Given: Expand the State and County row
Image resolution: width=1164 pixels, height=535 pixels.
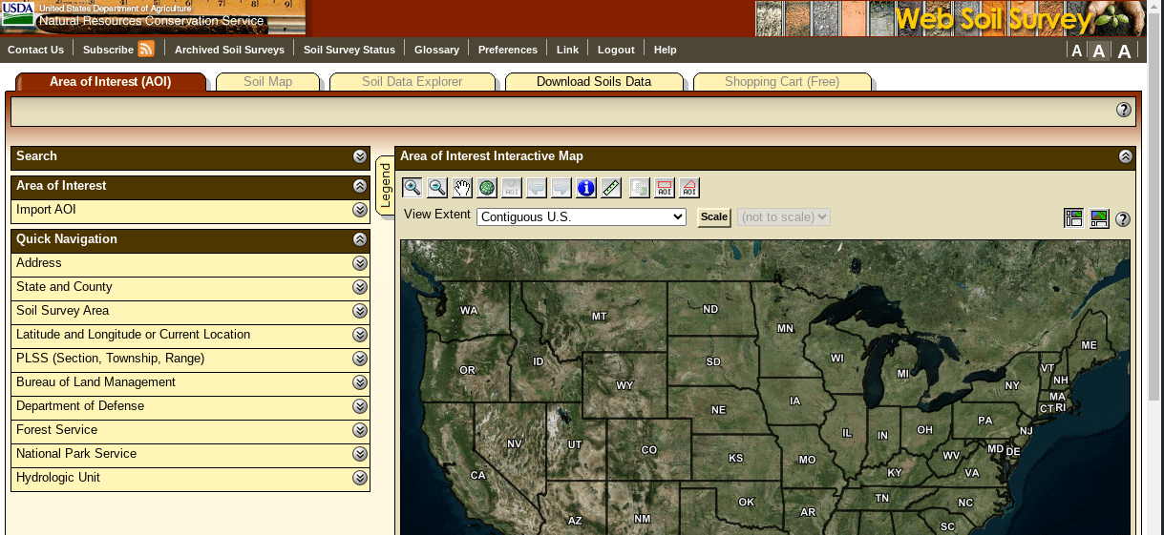Looking at the screenshot, I should 360,287.
